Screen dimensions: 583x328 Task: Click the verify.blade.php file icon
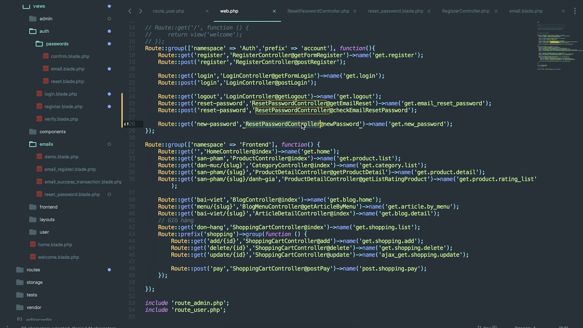[x=39, y=119]
